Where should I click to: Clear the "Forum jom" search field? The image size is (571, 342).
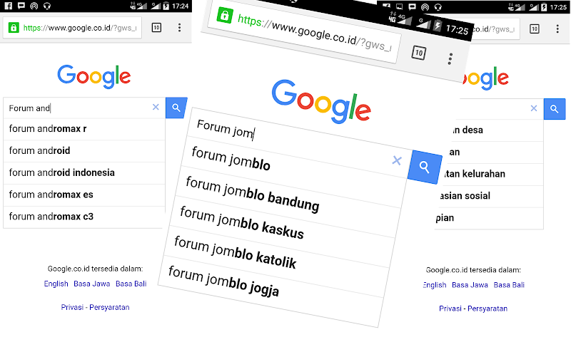pyautogui.click(x=397, y=160)
